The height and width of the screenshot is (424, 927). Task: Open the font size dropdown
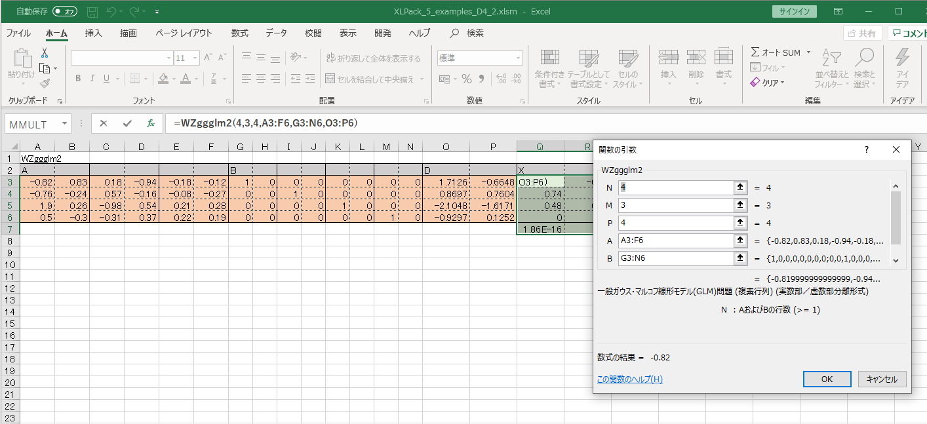point(196,58)
